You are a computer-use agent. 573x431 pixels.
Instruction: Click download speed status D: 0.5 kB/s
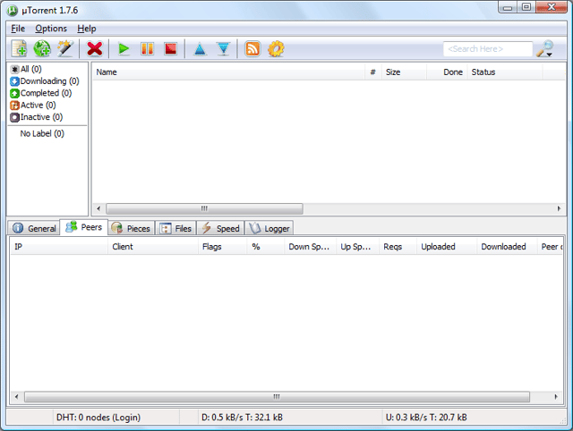click(242, 417)
